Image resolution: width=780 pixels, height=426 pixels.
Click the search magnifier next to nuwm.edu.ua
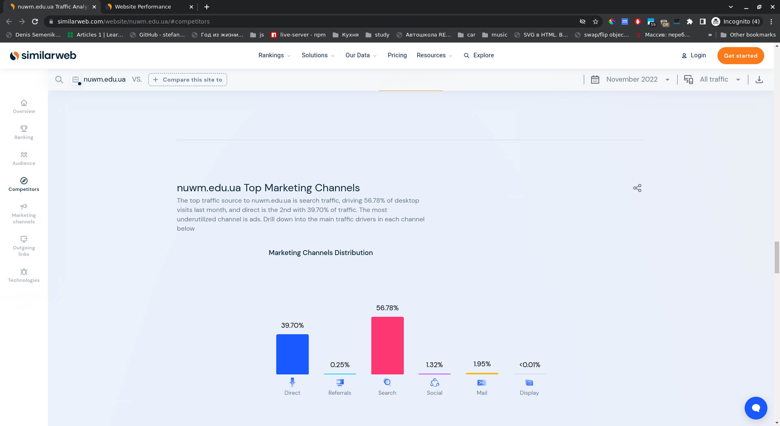point(59,80)
